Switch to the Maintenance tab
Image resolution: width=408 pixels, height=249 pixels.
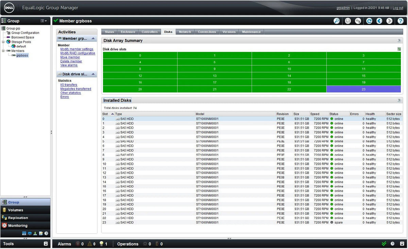click(x=251, y=32)
